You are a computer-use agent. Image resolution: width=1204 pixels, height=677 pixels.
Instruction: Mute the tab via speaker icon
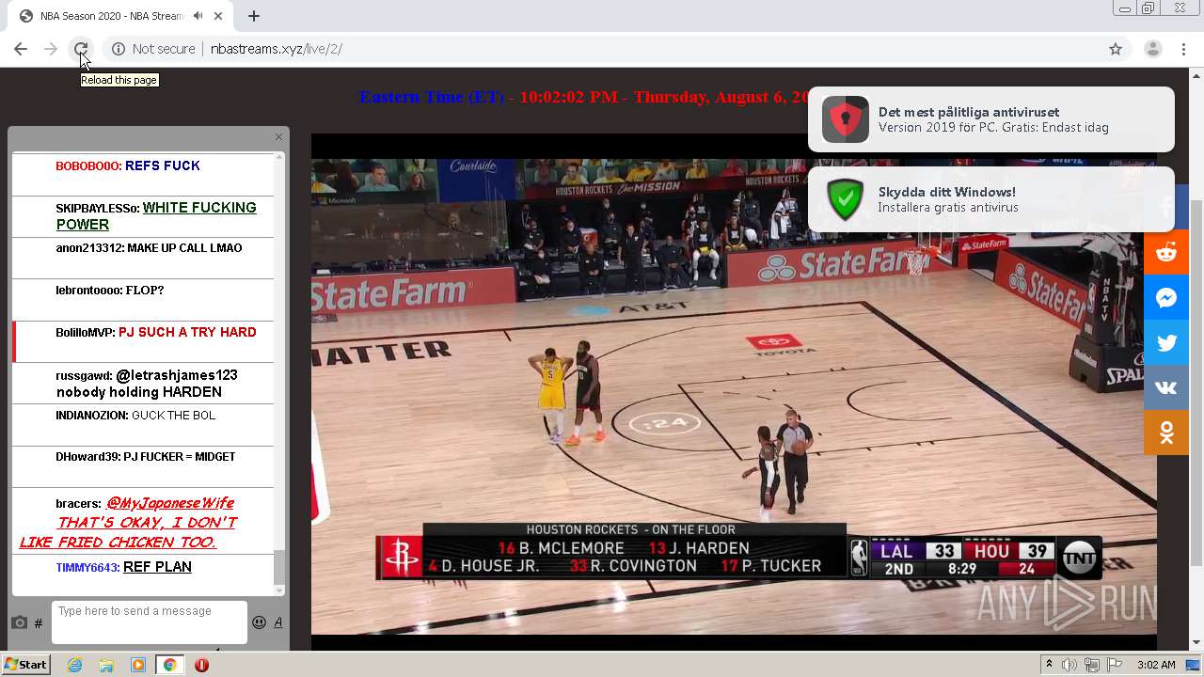tap(198, 16)
